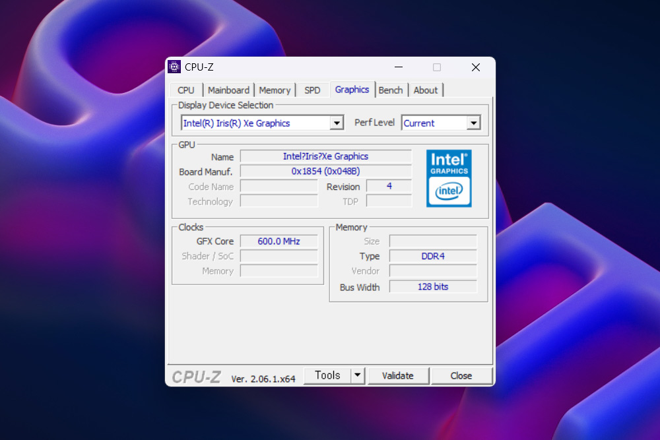Click the GFX Core label
The height and width of the screenshot is (440, 660).
tap(214, 241)
